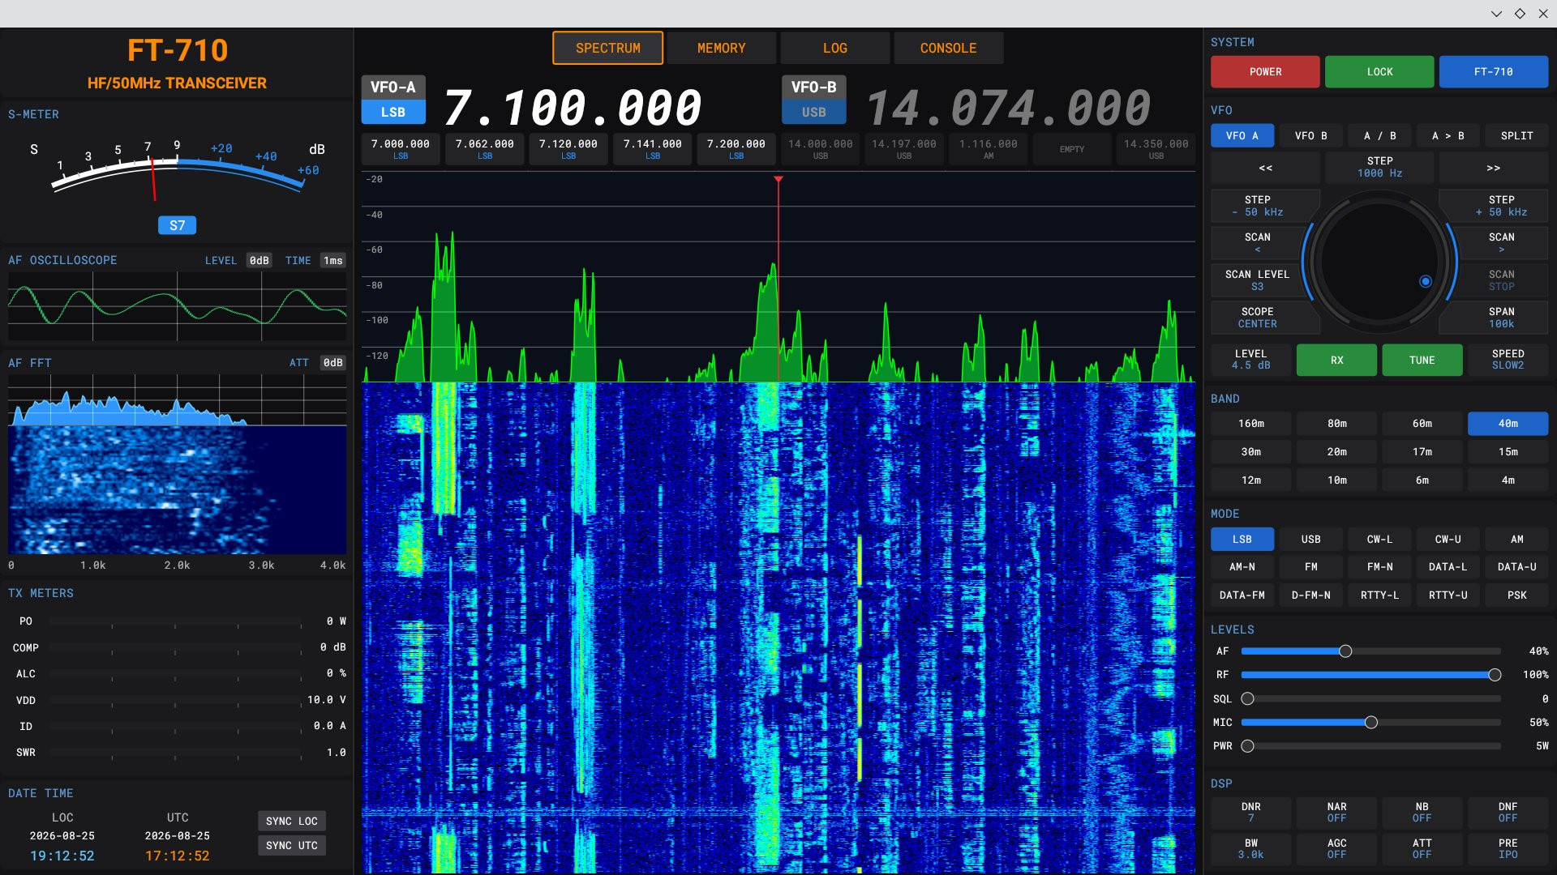Viewport: 1557px width, 875px height.
Task: Click the VFO-A frequency display 7.100.000
Action: coord(573,108)
